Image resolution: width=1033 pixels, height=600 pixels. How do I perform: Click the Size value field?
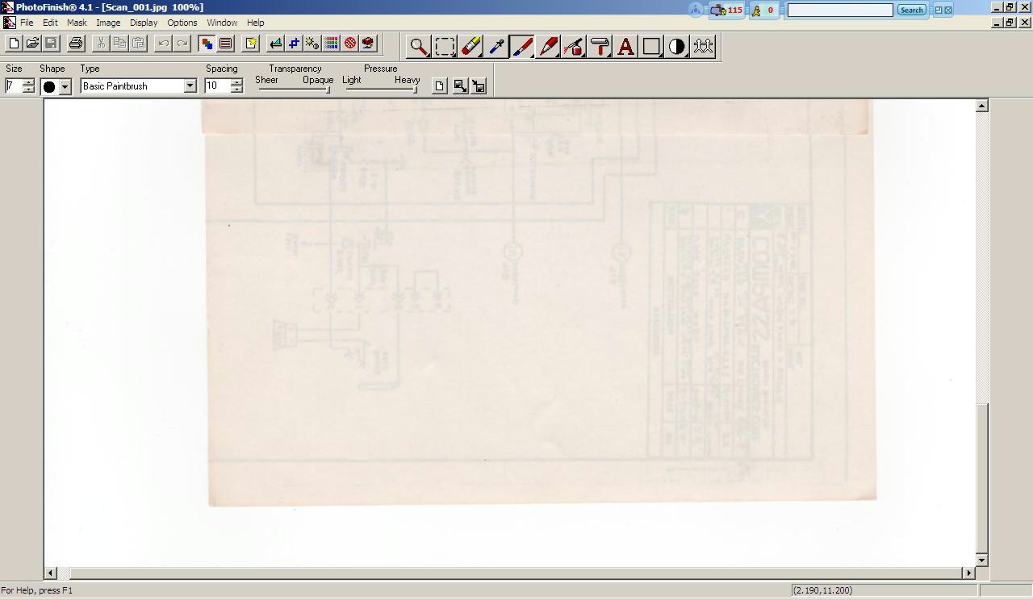[x=14, y=86]
